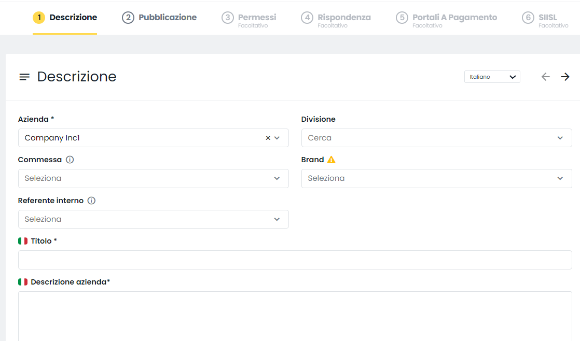Click the hamburger lines icon beside Descrizione
The image size is (580, 341).
[x=24, y=77]
